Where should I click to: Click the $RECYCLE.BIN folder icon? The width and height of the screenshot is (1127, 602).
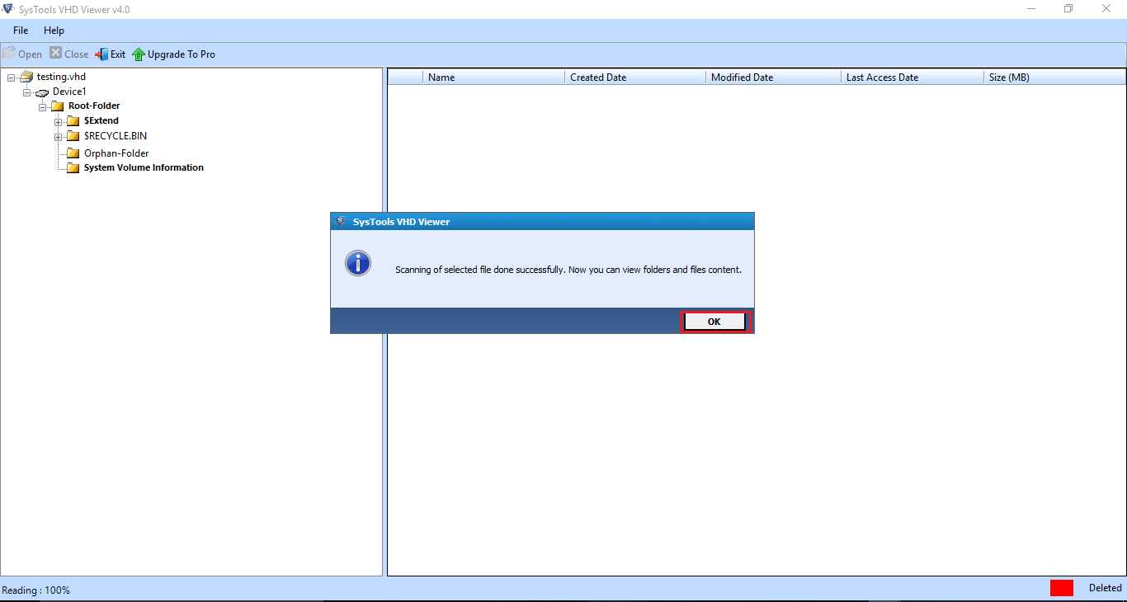tap(73, 135)
